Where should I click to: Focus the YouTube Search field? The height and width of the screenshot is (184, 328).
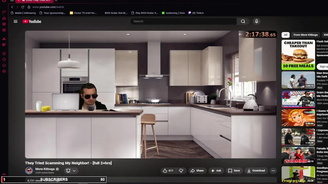point(183,21)
